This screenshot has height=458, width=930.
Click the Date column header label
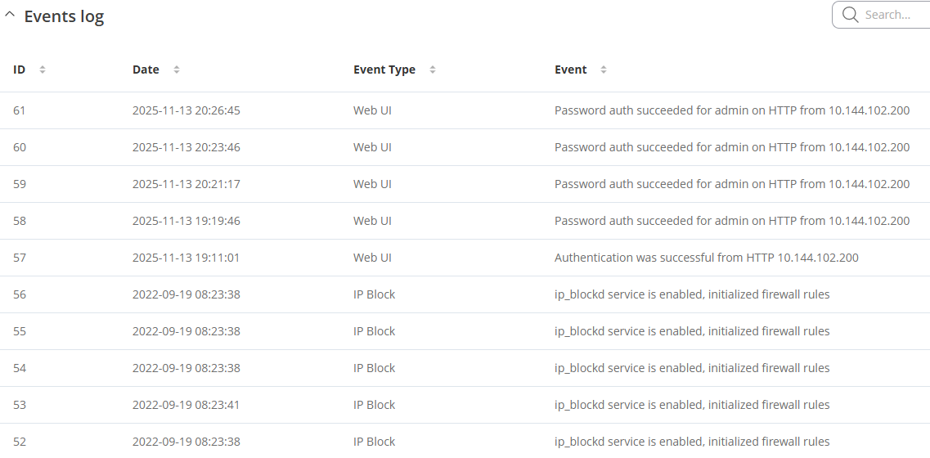click(146, 70)
